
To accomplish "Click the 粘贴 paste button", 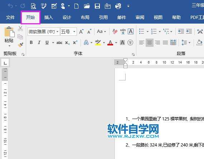I will click(x=9, y=37).
